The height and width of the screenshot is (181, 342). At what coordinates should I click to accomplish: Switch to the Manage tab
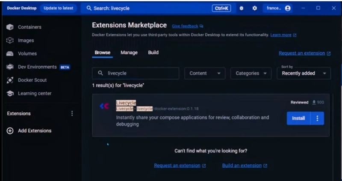pos(129,53)
